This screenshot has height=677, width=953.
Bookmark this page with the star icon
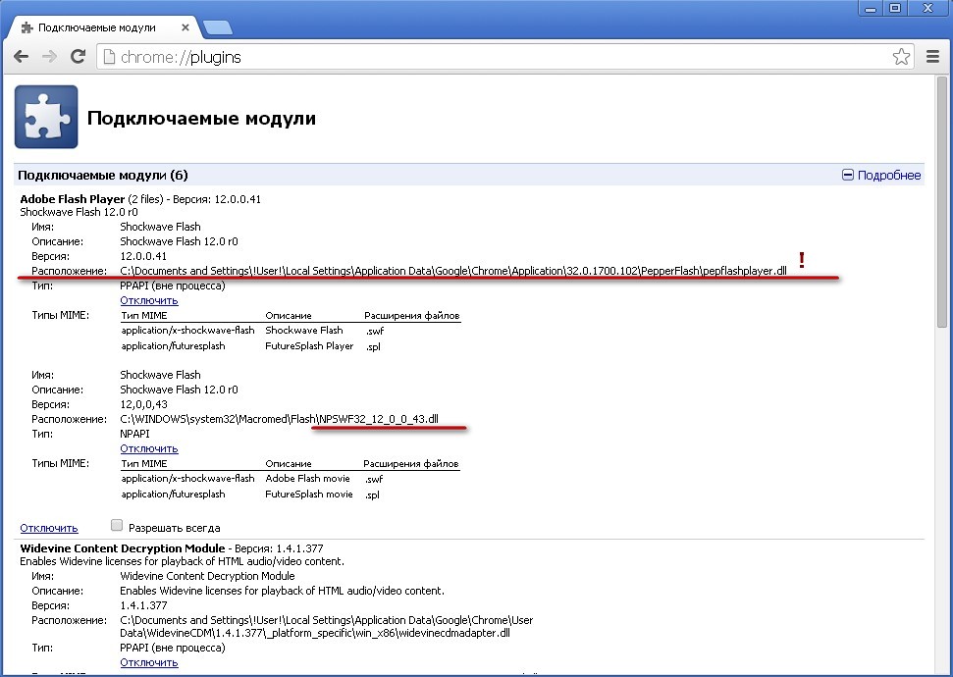point(901,57)
